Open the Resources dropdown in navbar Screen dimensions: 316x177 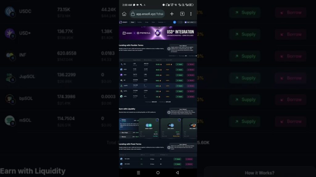click(162, 22)
